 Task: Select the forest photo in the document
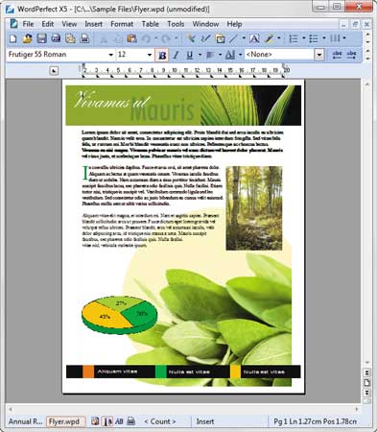[254, 208]
